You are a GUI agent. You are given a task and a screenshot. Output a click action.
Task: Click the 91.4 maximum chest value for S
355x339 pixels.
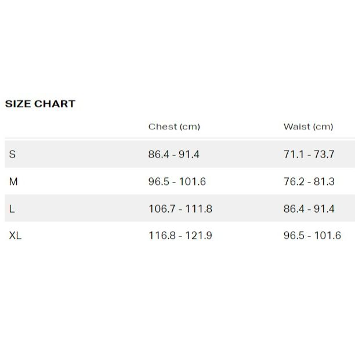click(189, 155)
